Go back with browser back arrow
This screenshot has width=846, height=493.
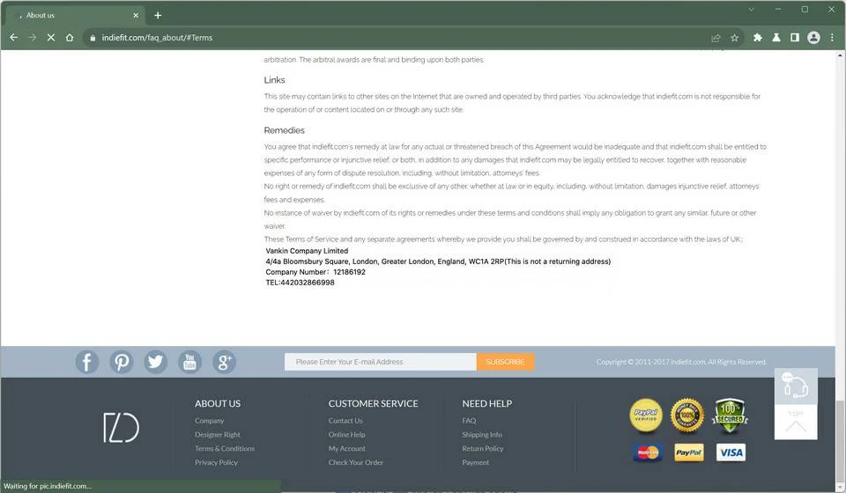(x=14, y=38)
